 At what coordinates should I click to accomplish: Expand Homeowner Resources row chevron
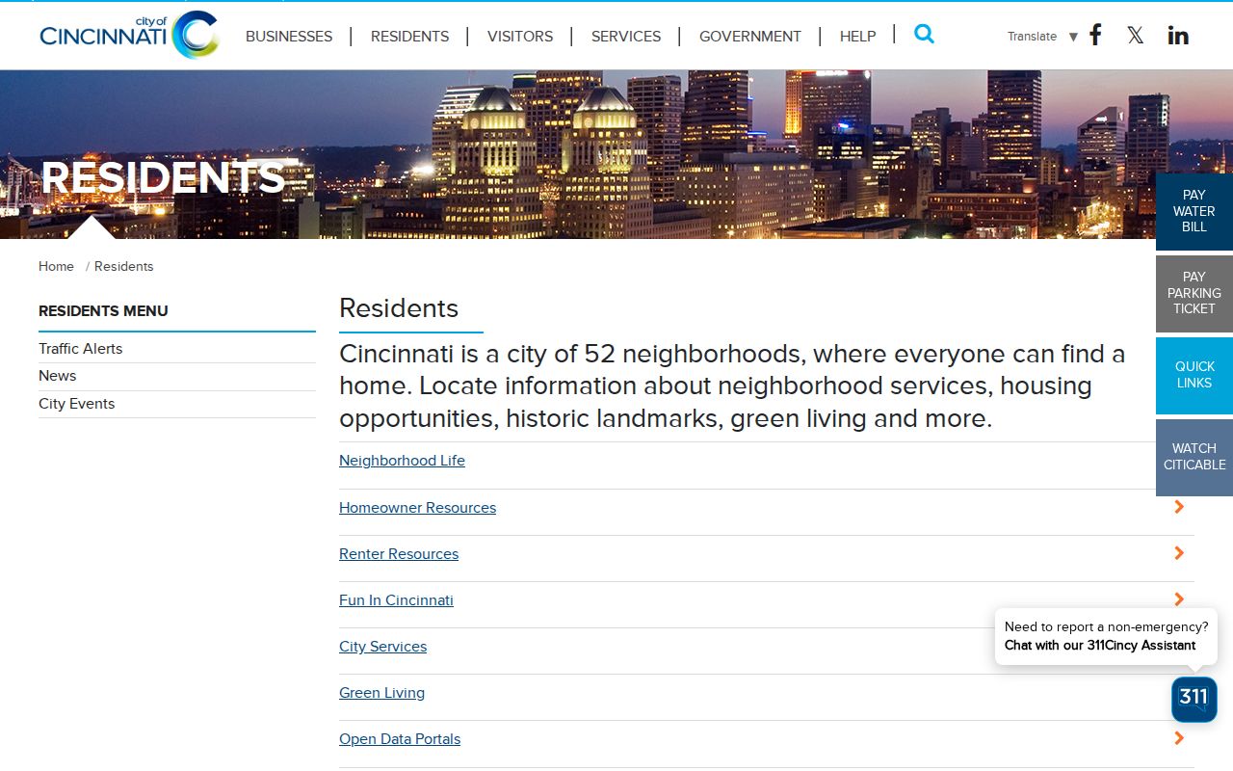[x=1179, y=507]
